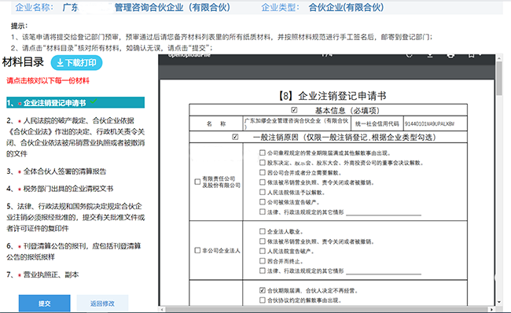Click the PDF viewer scroll-up arrow
The width and height of the screenshot is (511, 313).
(499, 57)
